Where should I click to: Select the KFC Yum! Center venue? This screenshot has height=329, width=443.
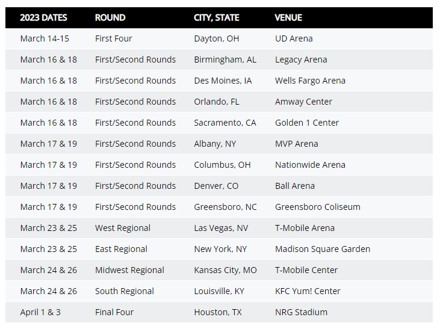coord(308,291)
